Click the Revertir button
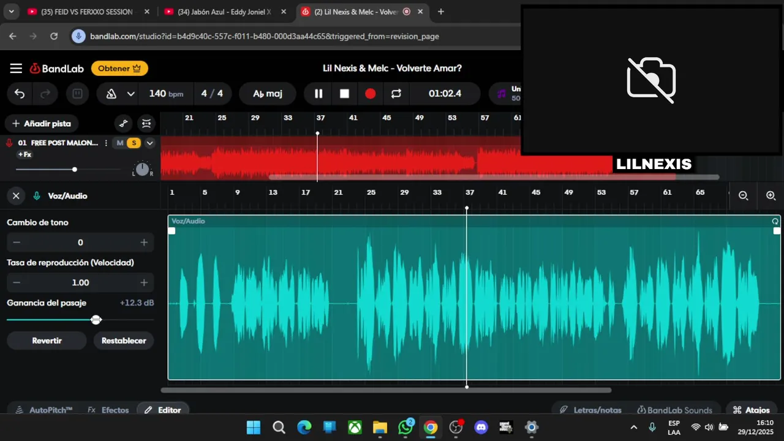784x441 pixels. [x=47, y=341]
